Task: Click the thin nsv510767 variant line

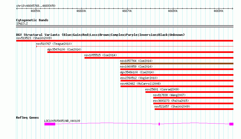Action: coord(135,46)
